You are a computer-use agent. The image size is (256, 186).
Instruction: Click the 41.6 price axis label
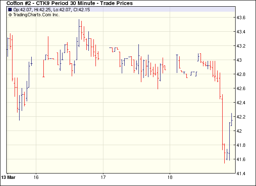point(241,159)
